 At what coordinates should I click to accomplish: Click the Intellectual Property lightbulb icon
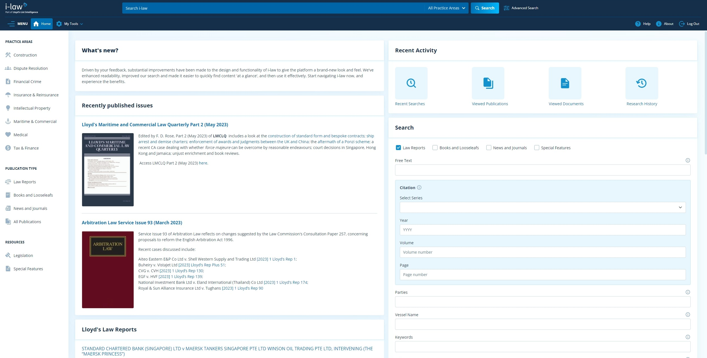tap(8, 108)
